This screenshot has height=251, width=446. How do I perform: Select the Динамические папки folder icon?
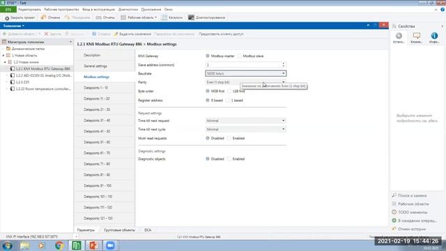(x=8, y=49)
